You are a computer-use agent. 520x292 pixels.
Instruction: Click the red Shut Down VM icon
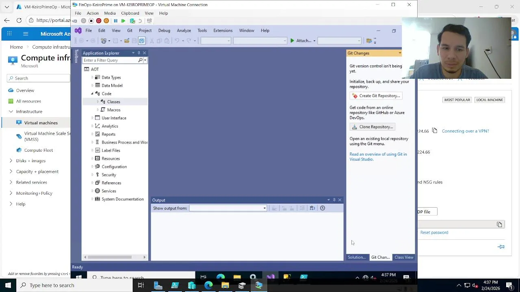coord(99,21)
